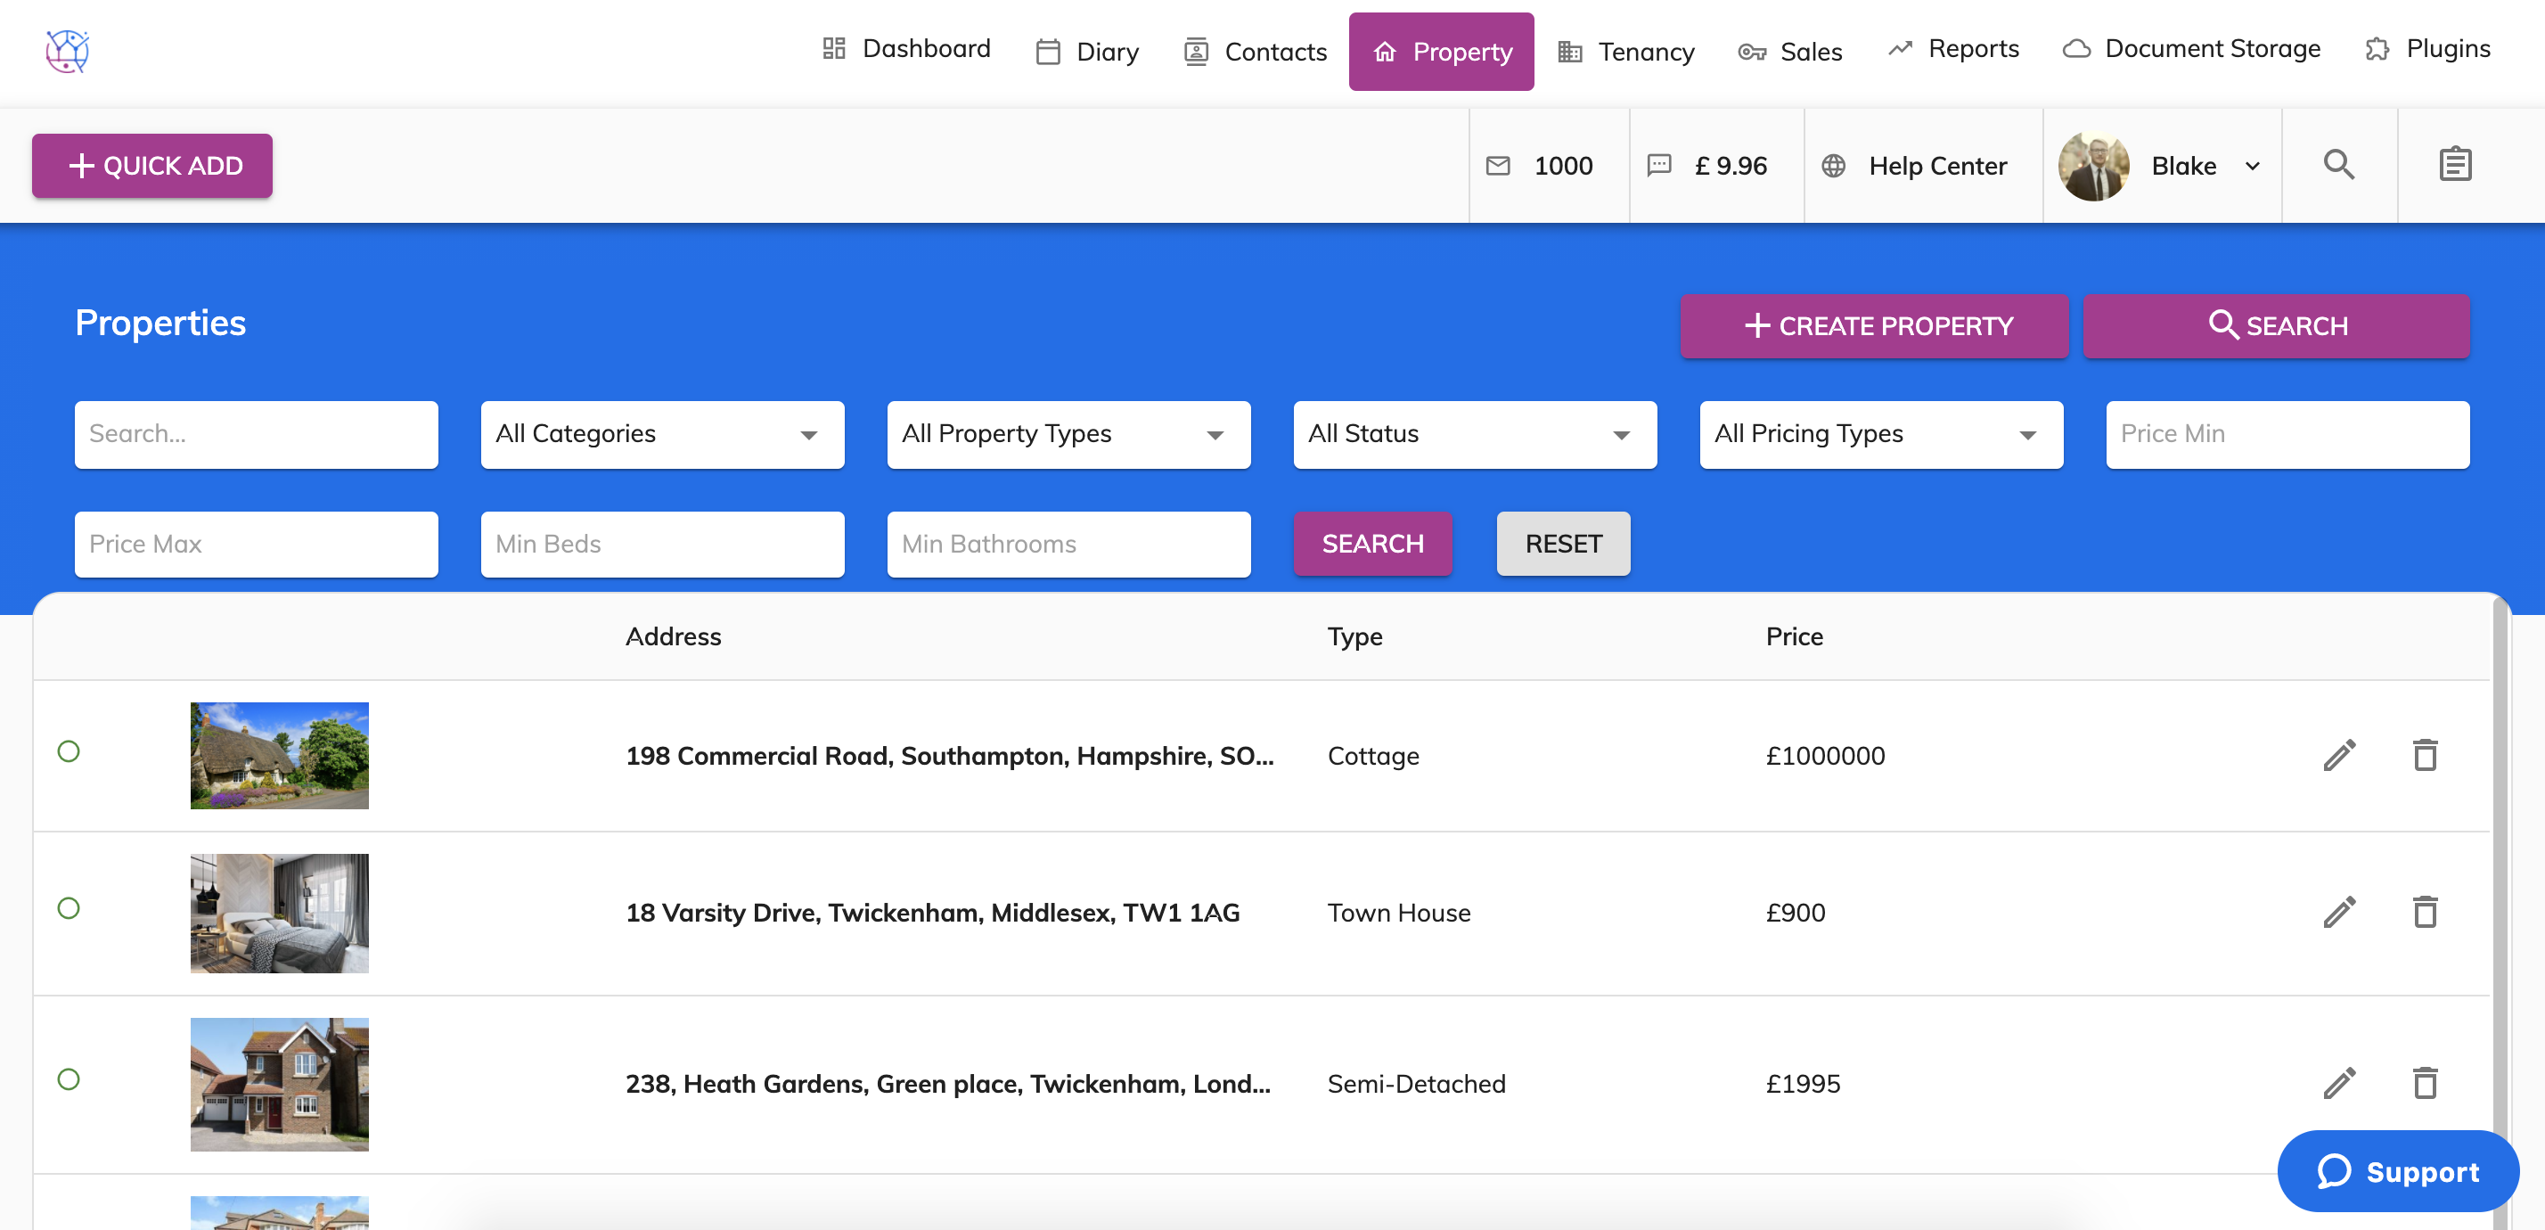Image resolution: width=2545 pixels, height=1230 pixels.
Task: Click the Reset filter button
Action: tap(1562, 544)
